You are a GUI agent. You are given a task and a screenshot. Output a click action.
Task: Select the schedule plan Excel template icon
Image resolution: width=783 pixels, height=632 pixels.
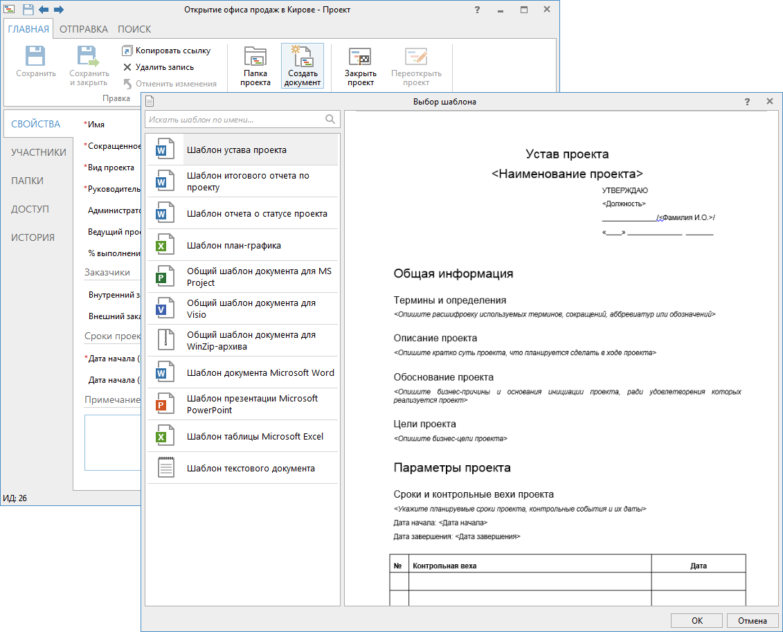tap(165, 245)
